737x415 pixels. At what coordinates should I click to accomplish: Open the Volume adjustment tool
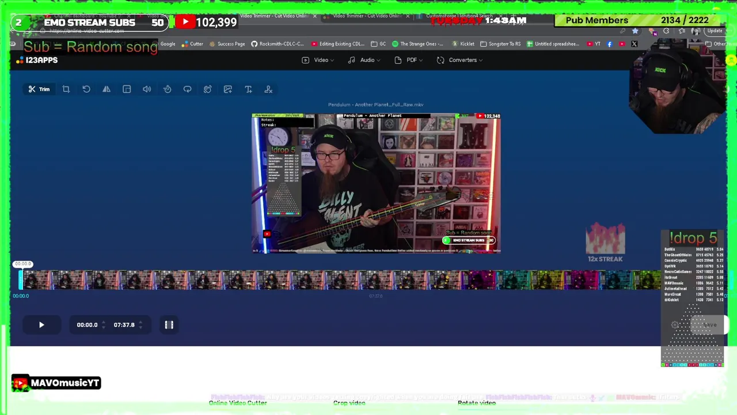pyautogui.click(x=147, y=89)
